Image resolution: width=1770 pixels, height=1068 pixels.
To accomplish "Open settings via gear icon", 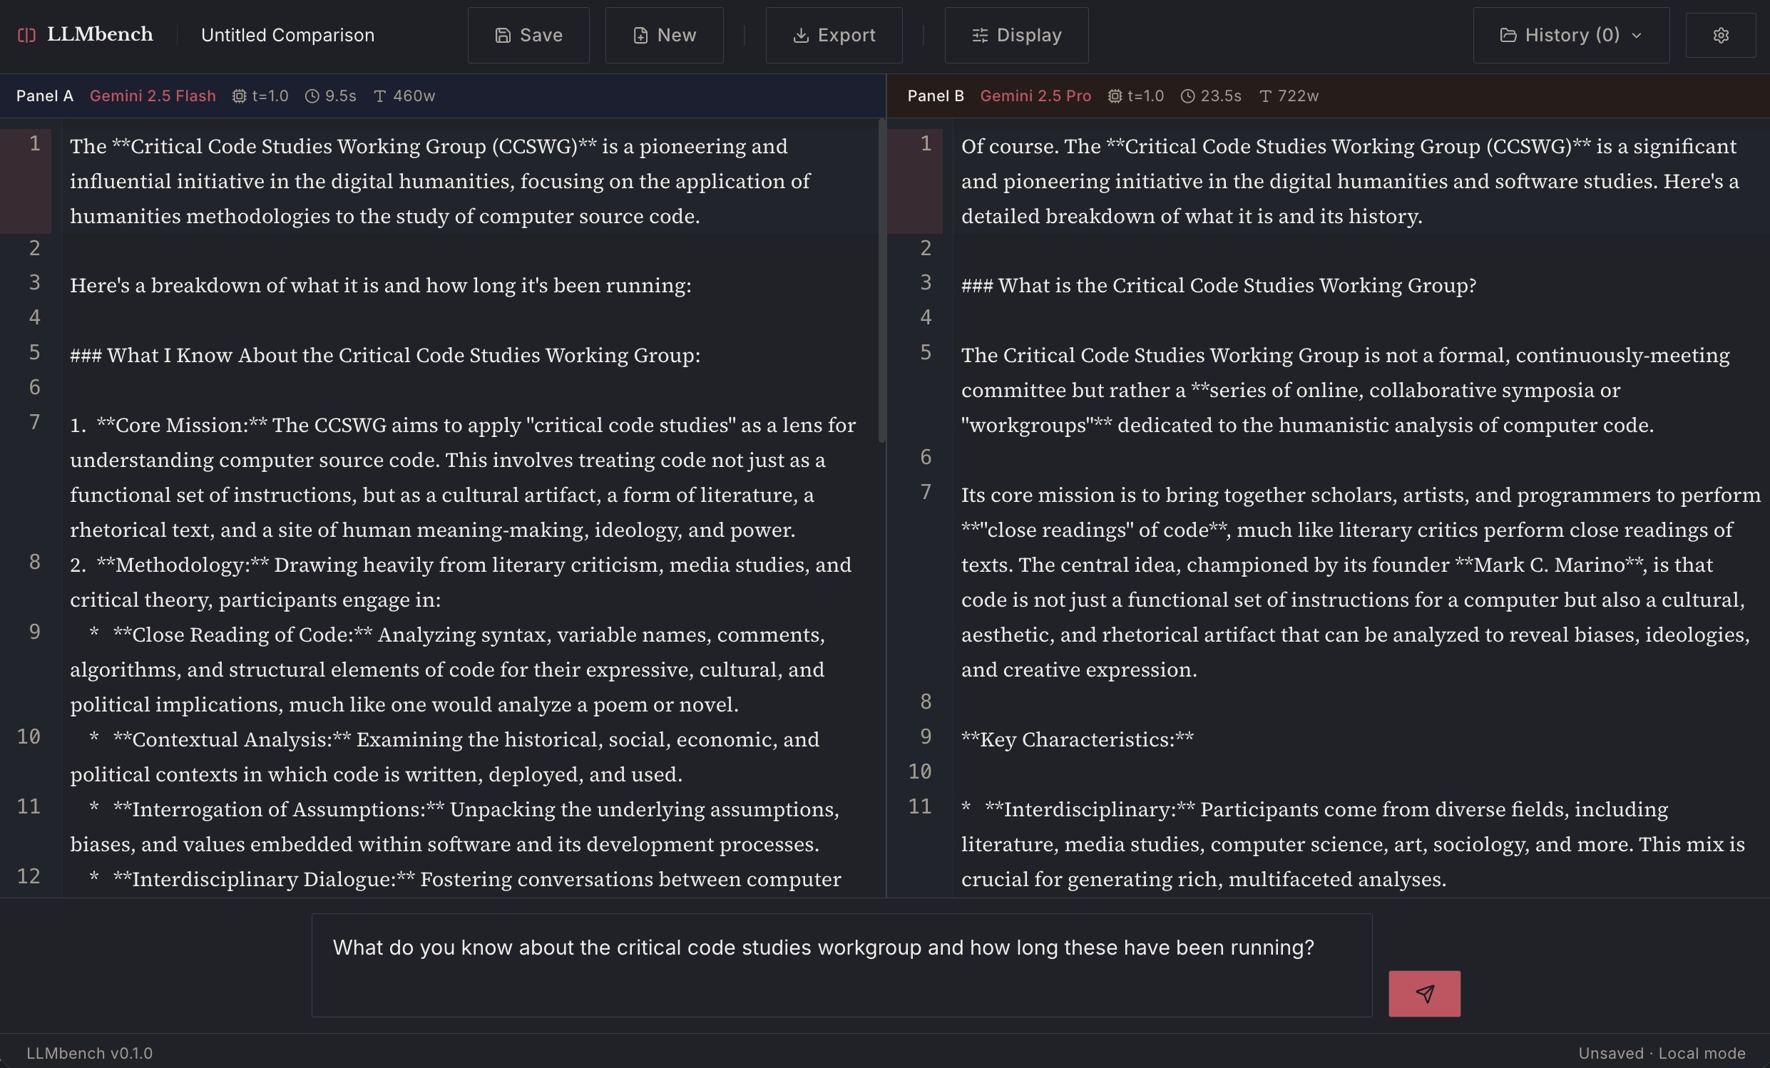I will tap(1720, 35).
